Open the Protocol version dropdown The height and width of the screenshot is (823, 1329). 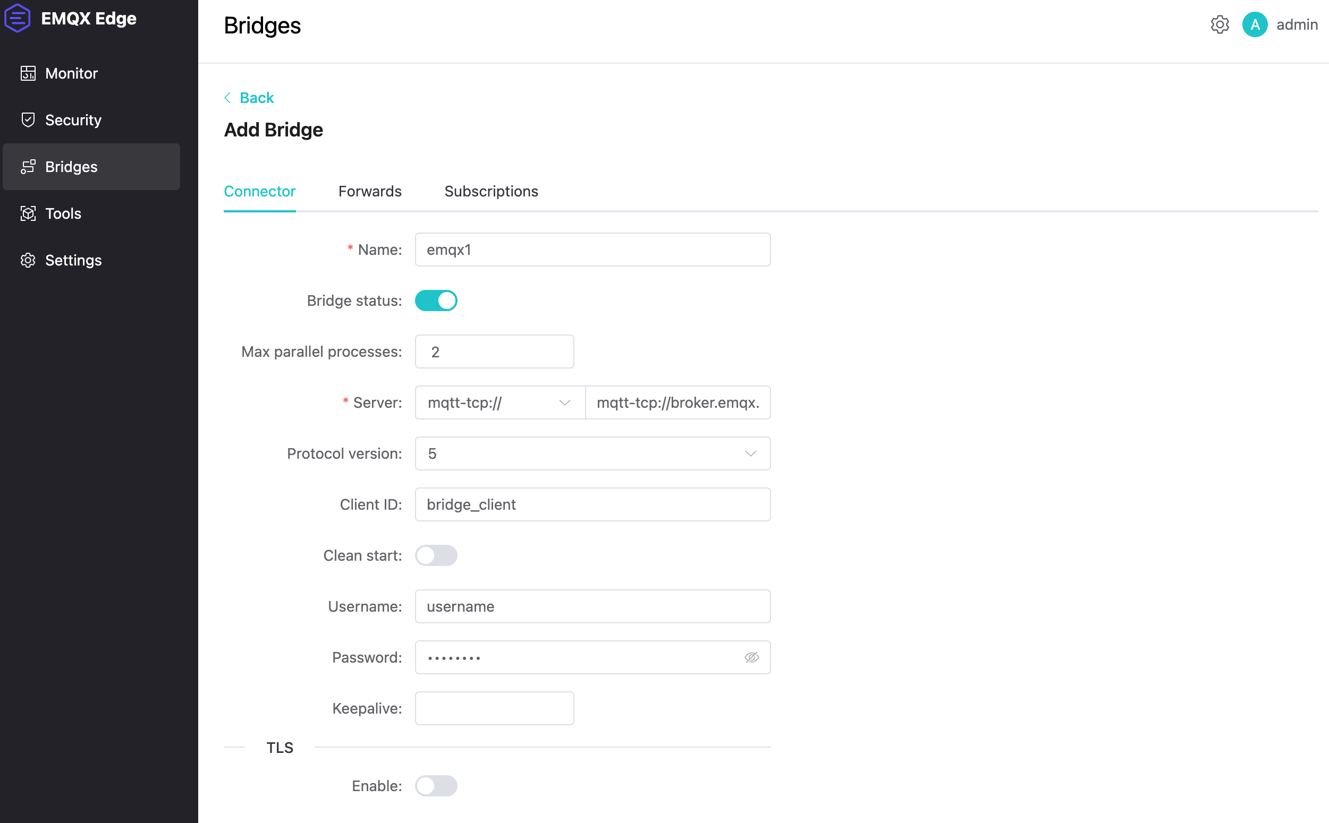coord(592,453)
